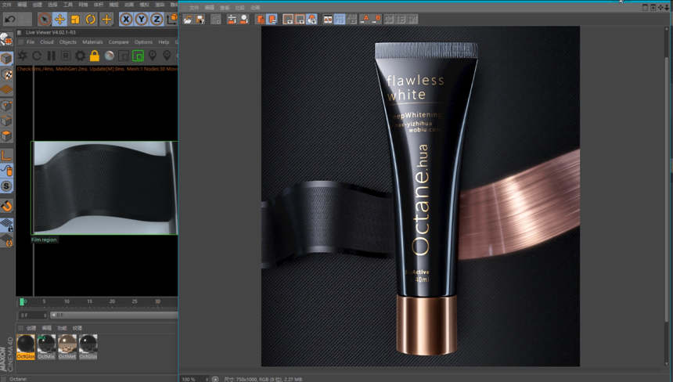Set image as A button
This screenshot has height=382, width=673.
pyautogui.click(x=365, y=20)
